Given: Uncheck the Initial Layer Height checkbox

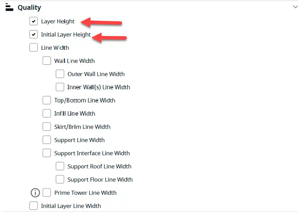Looking at the screenshot, I should [x=33, y=34].
